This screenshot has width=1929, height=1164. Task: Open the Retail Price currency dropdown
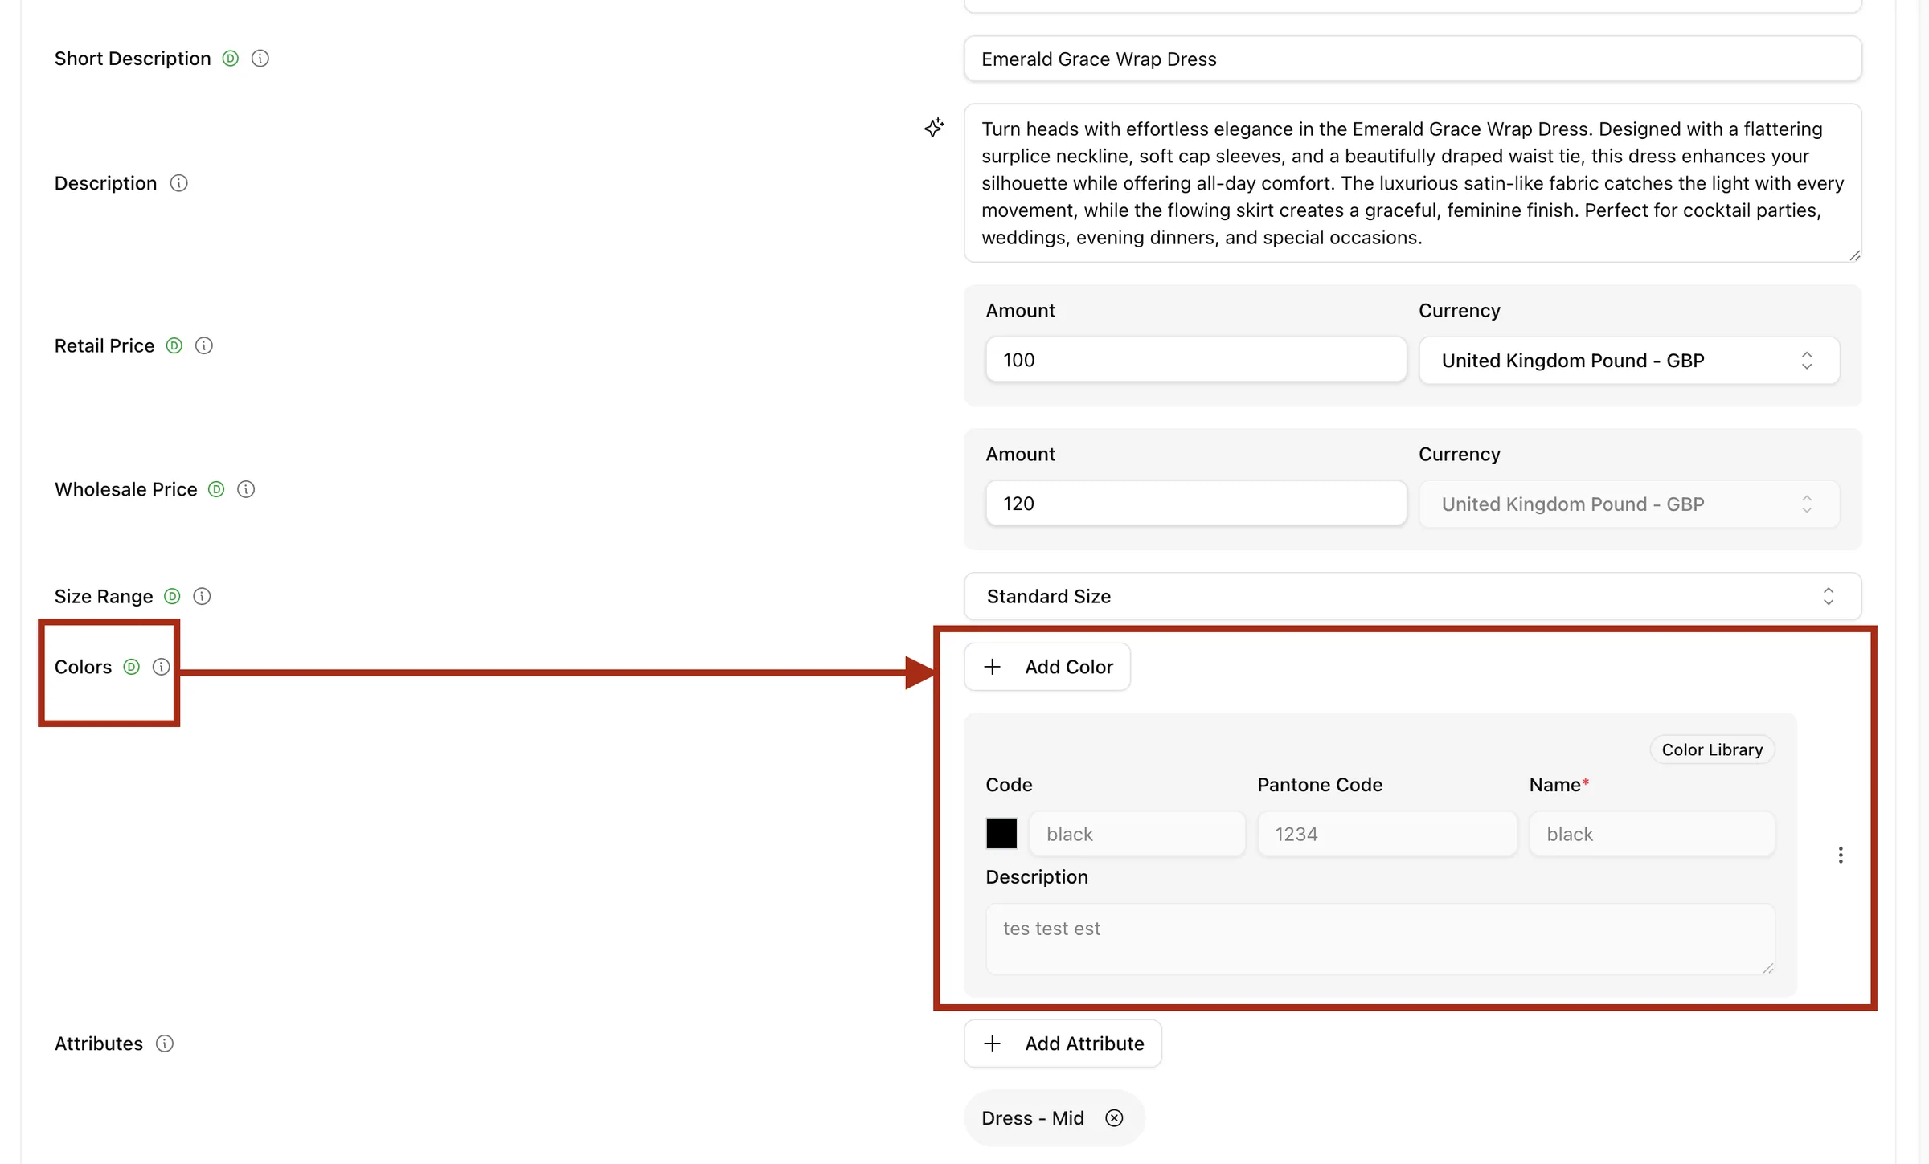click(1629, 360)
